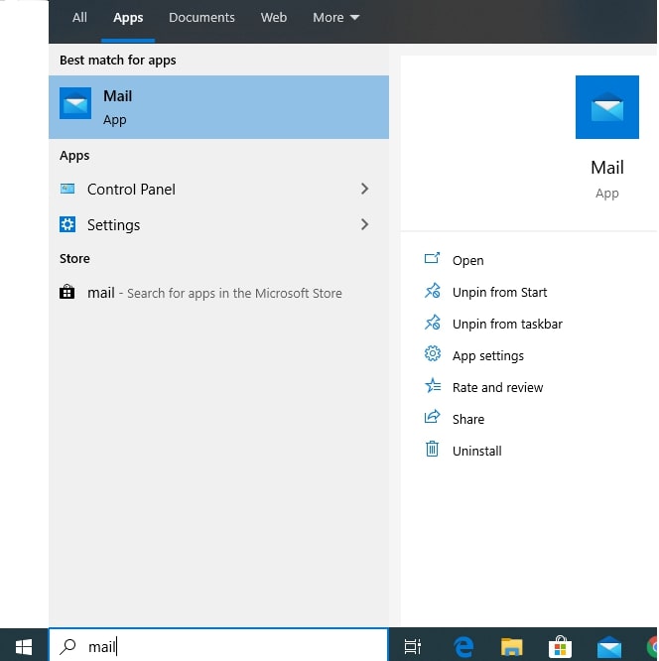
Task: Launch Microsoft Edge from the taskbar
Action: [x=463, y=647]
